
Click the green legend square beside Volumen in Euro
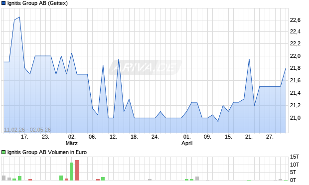[x=3, y=152]
